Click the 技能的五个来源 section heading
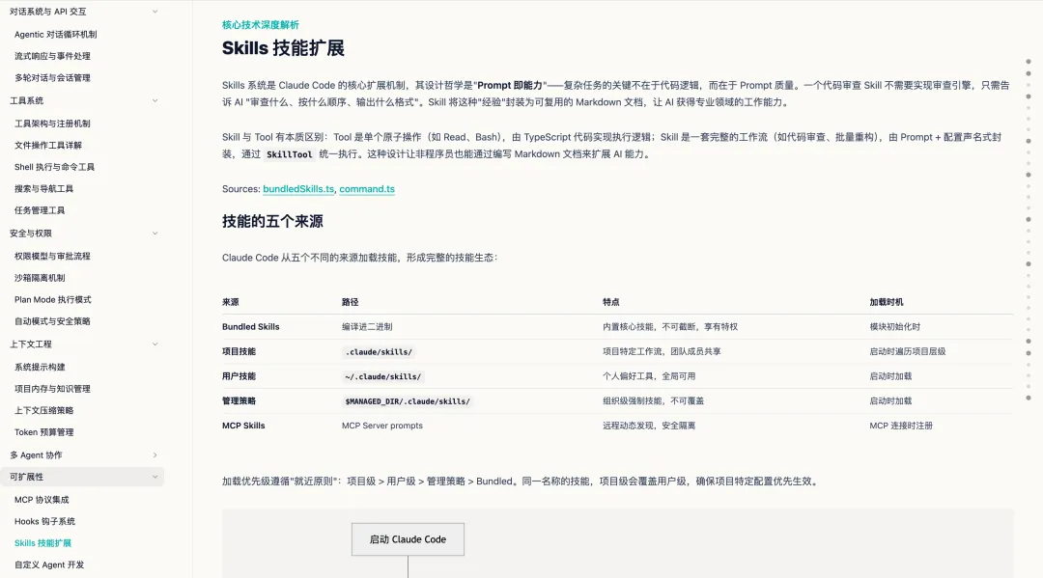 click(x=272, y=222)
